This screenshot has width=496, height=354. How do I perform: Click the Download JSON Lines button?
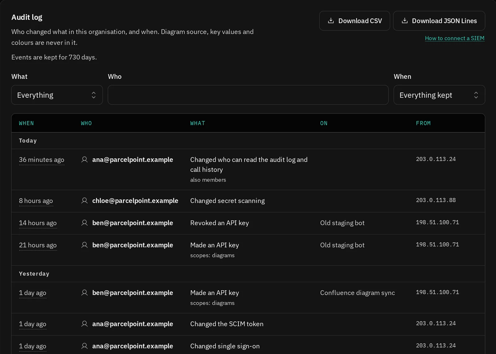pos(439,21)
